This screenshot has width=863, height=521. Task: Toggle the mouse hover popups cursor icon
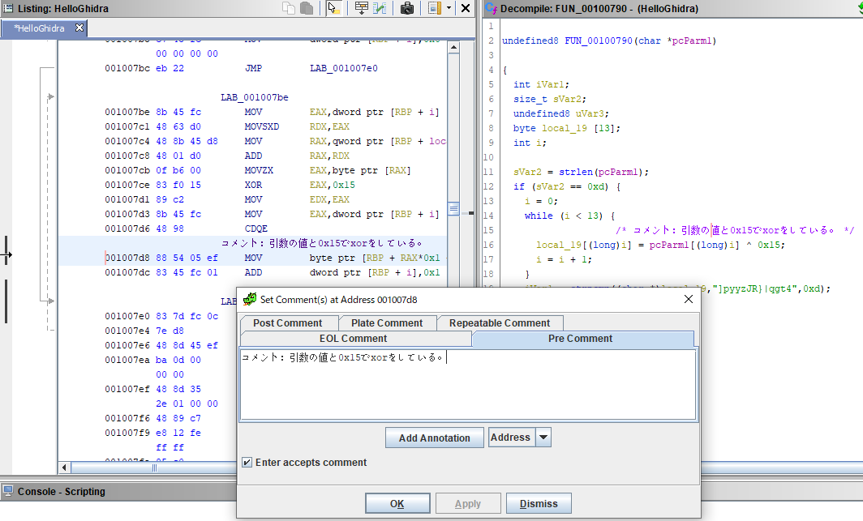click(333, 8)
